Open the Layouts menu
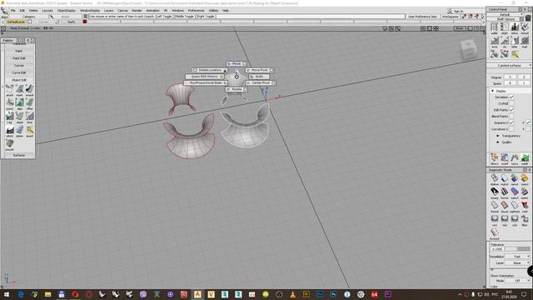533x300 pixels. pos(47,11)
